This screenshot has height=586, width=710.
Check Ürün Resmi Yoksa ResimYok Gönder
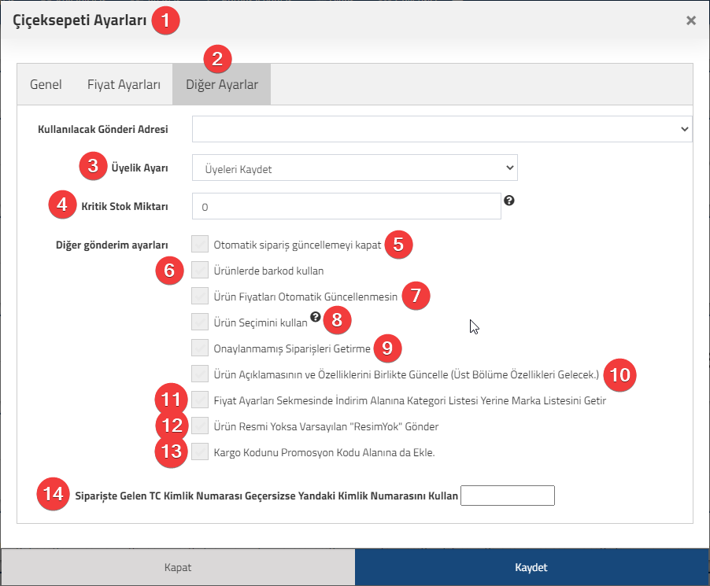200,426
